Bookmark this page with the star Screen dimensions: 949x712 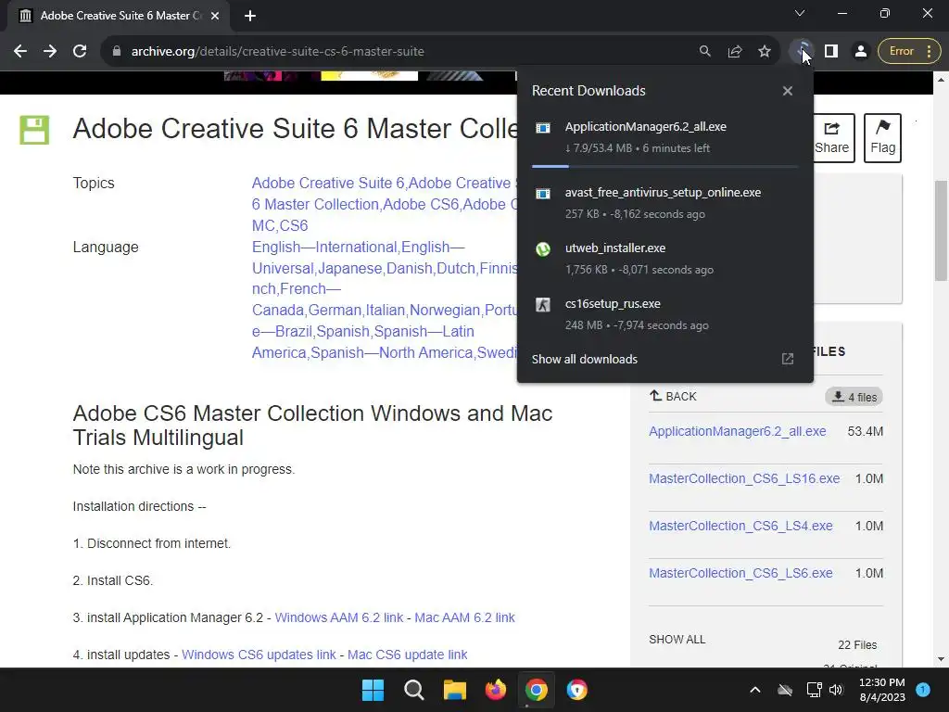765,52
